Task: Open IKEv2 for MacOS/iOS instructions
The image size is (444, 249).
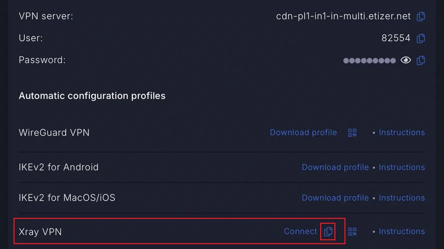Action: tap(402, 198)
